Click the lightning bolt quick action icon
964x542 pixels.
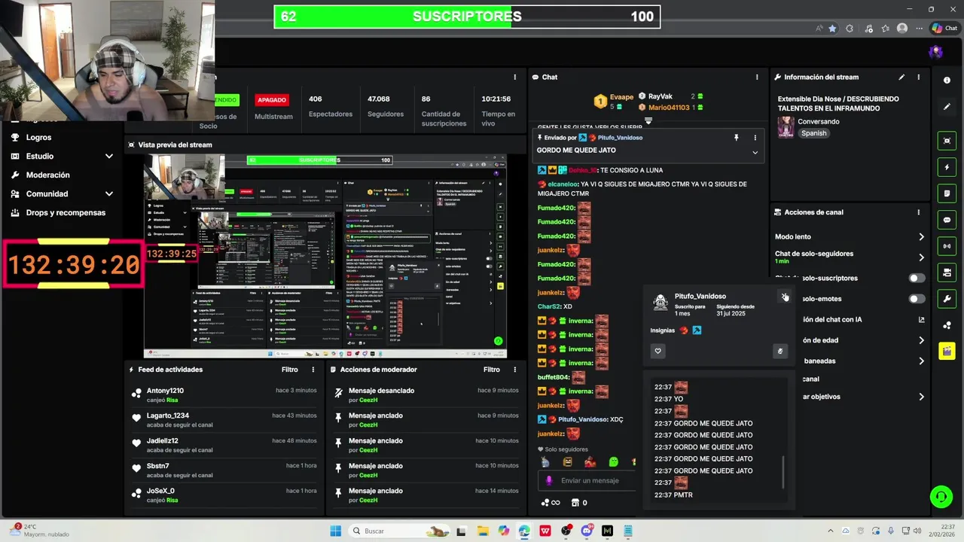click(x=947, y=167)
